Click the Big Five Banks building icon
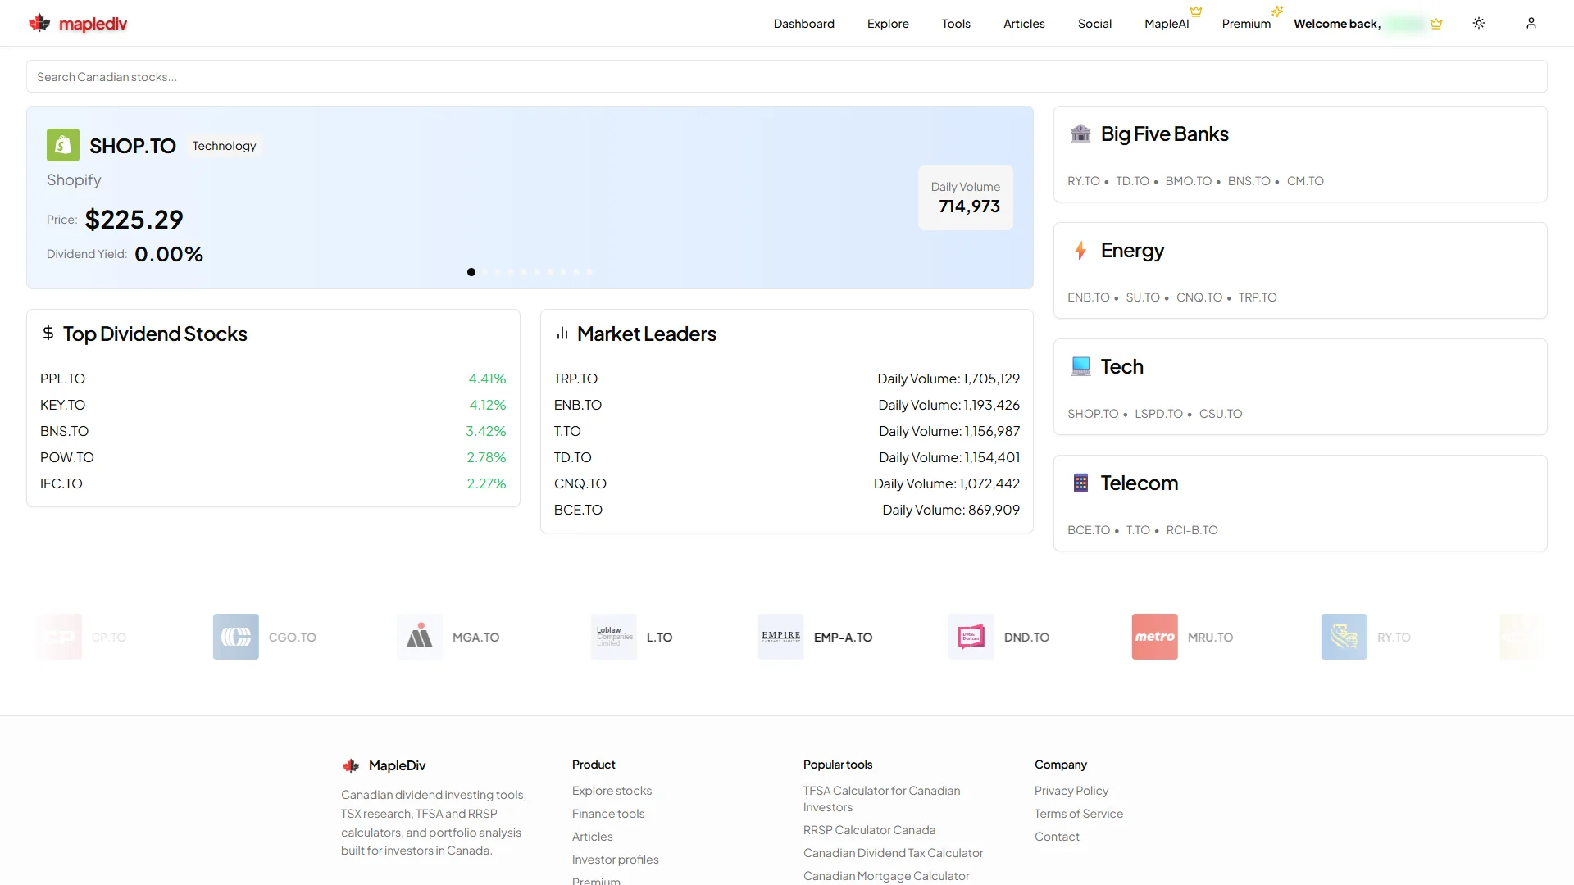1574x885 pixels. click(x=1080, y=134)
